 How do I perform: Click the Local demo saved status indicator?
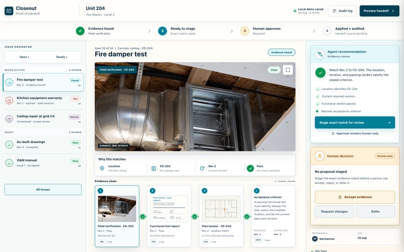pyautogui.click(x=308, y=11)
